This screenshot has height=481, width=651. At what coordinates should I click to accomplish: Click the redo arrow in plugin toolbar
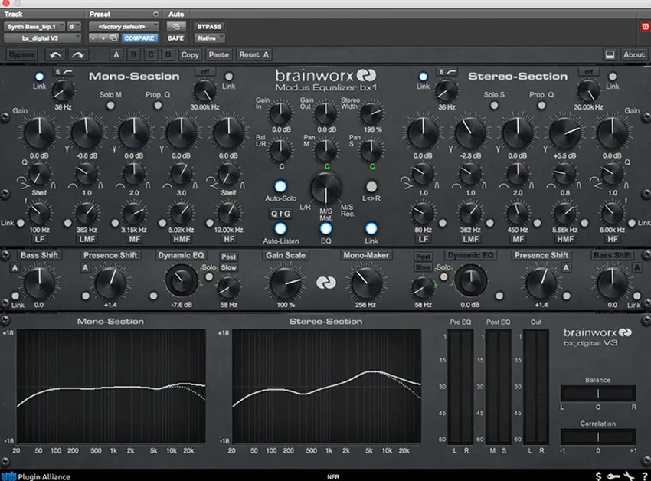tap(77, 54)
